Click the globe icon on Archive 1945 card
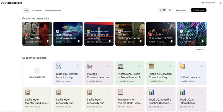Screen dimensions: 223x112 [48, 41]
